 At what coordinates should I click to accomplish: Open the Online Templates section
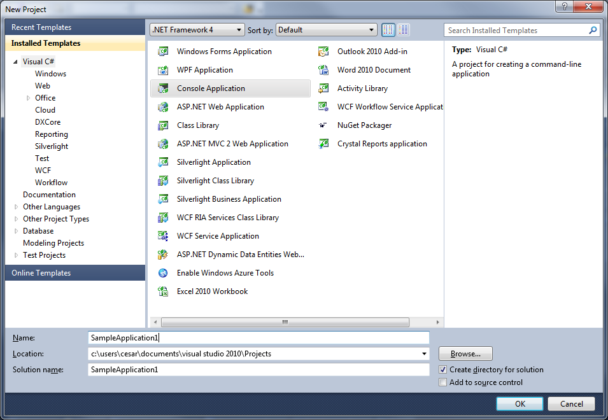(75, 273)
